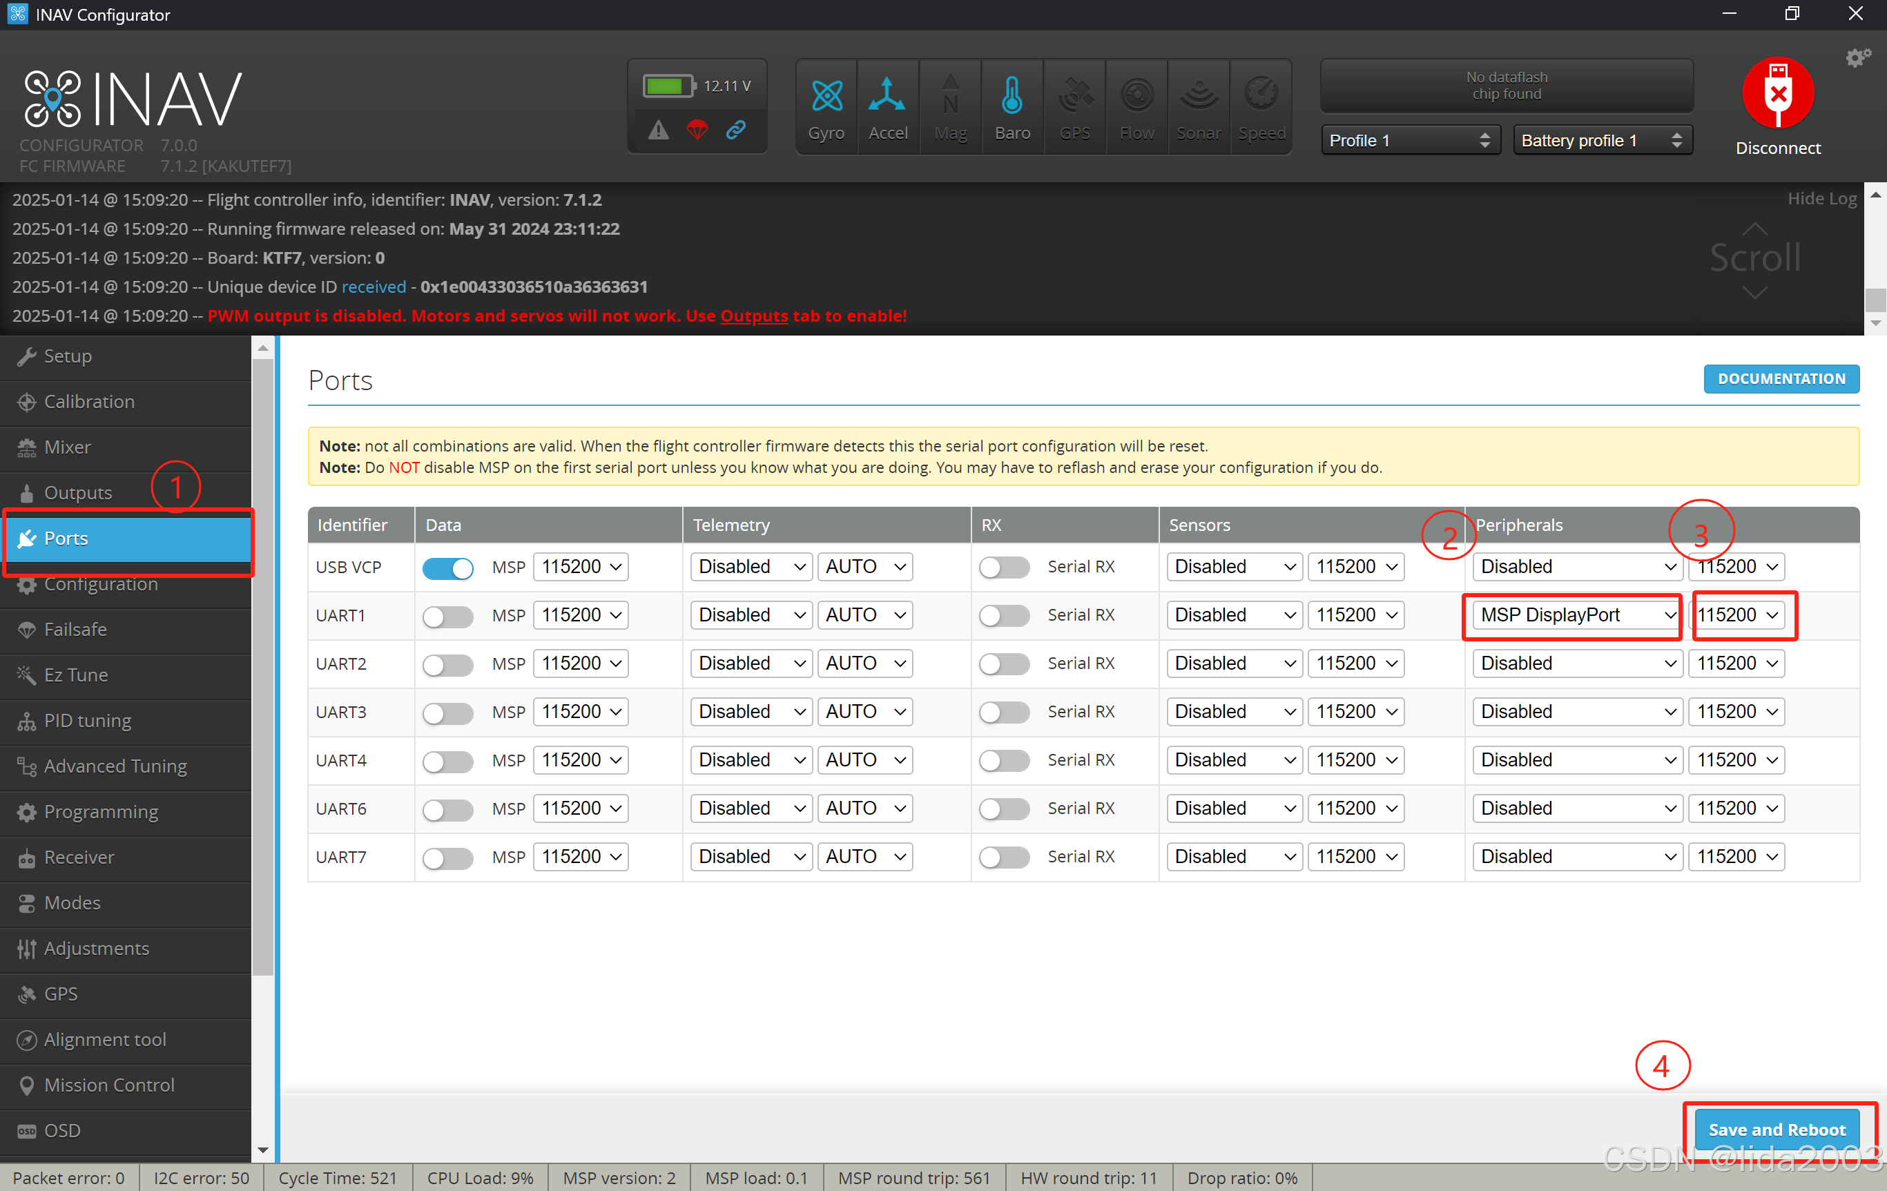Click the Save and Reboot button

[x=1776, y=1130]
